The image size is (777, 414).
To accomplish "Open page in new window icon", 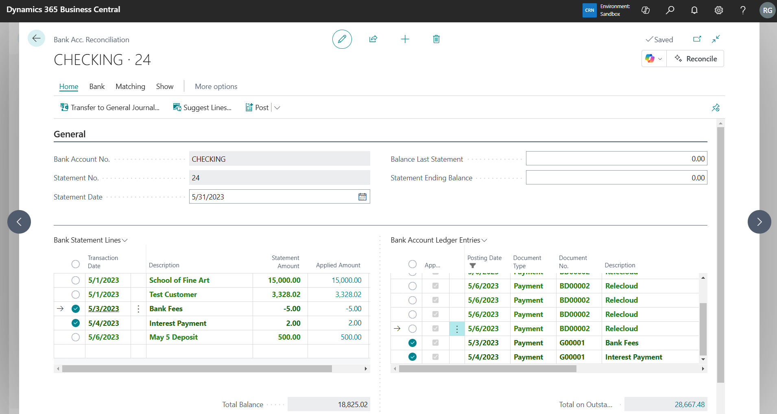I will tap(697, 39).
